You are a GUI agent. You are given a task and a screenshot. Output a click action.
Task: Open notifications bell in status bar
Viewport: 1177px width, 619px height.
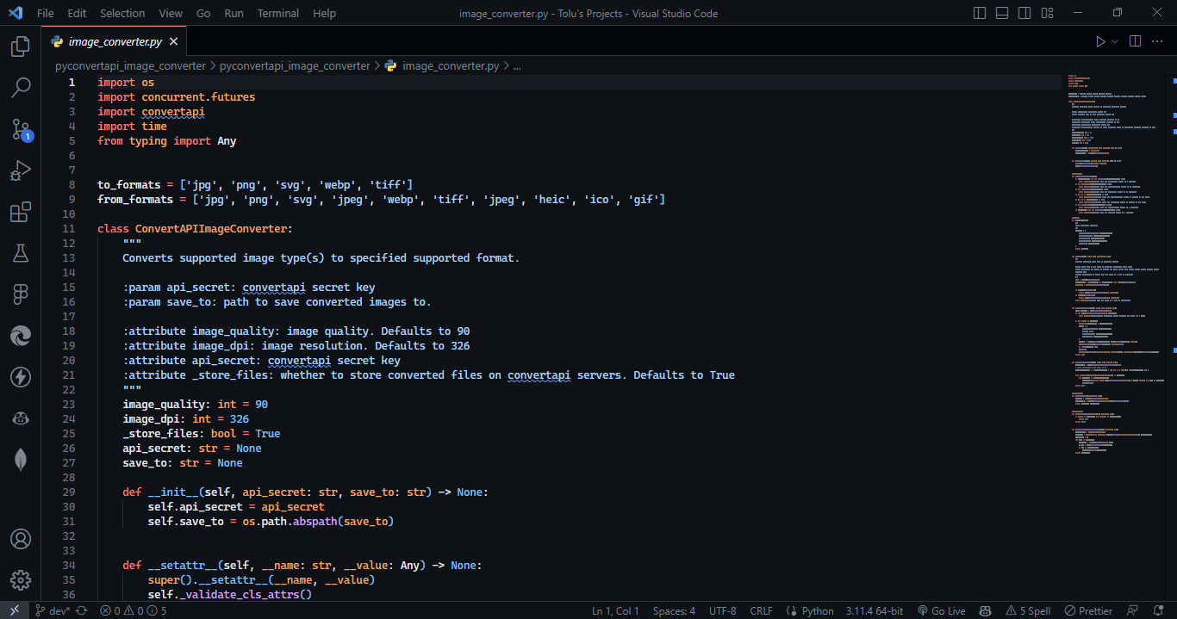[x=1159, y=610]
